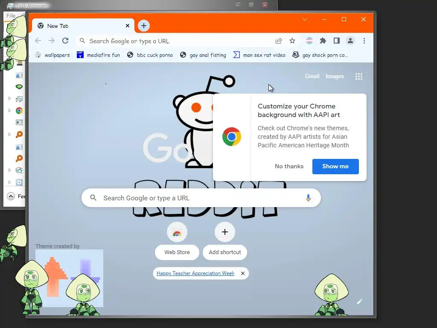The image size is (437, 328).
Task: Click the theme creator thumbnail image
Action: click(x=69, y=278)
